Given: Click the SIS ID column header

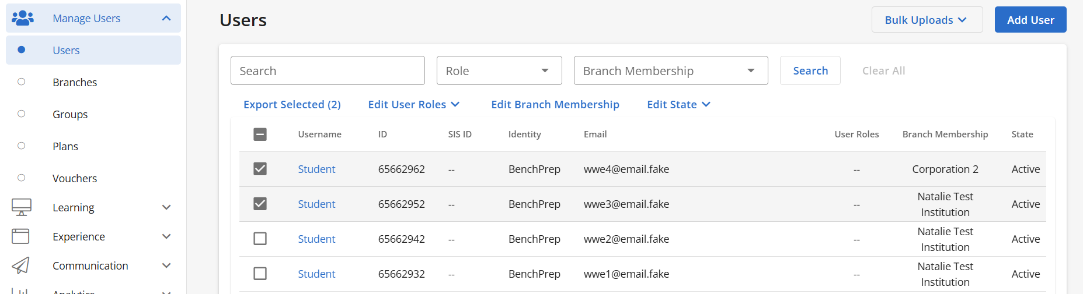Looking at the screenshot, I should pos(459,134).
